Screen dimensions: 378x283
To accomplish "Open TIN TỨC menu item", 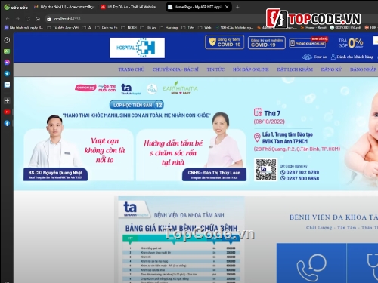I will click(215, 69).
